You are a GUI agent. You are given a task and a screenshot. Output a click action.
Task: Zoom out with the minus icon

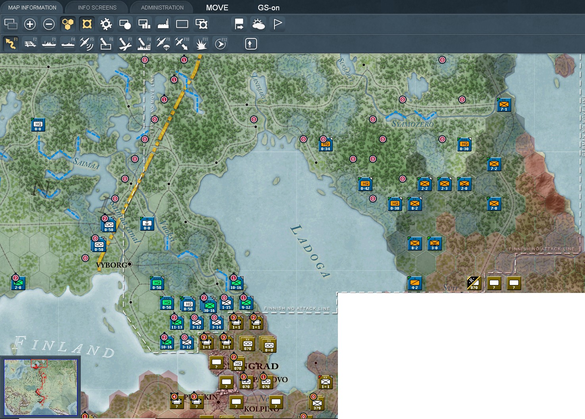pyautogui.click(x=49, y=24)
